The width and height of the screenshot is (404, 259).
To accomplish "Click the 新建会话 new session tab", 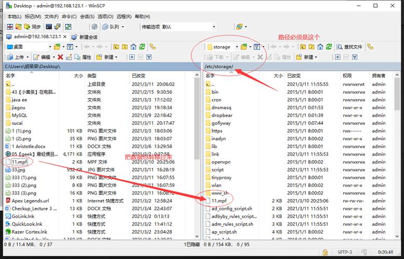I will pyautogui.click(x=85, y=37).
